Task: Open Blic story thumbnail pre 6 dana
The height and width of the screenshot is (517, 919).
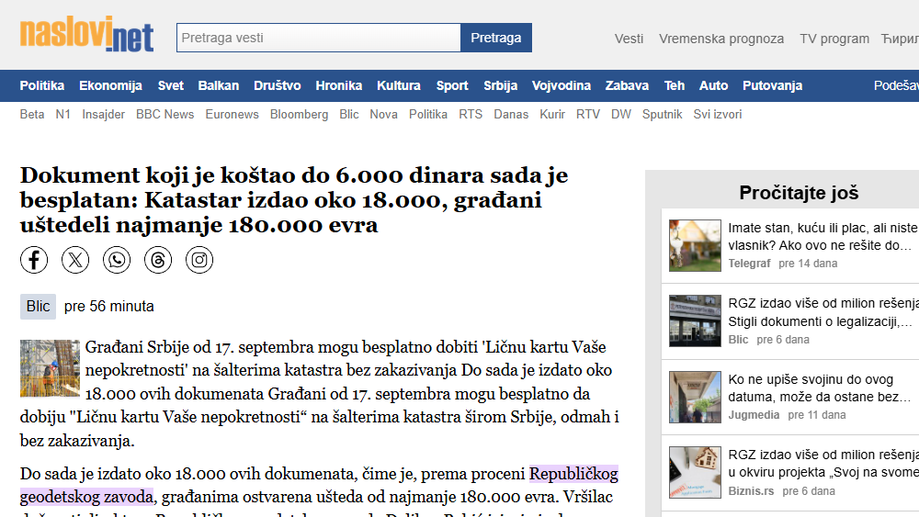Action: pyautogui.click(x=695, y=320)
